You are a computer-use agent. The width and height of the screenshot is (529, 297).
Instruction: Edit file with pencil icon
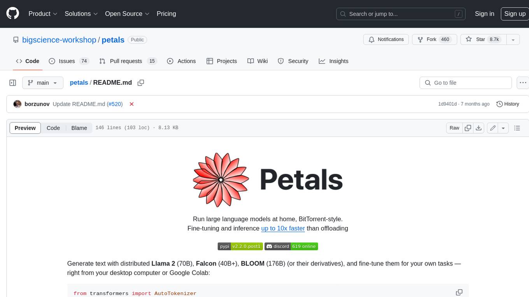point(493,128)
